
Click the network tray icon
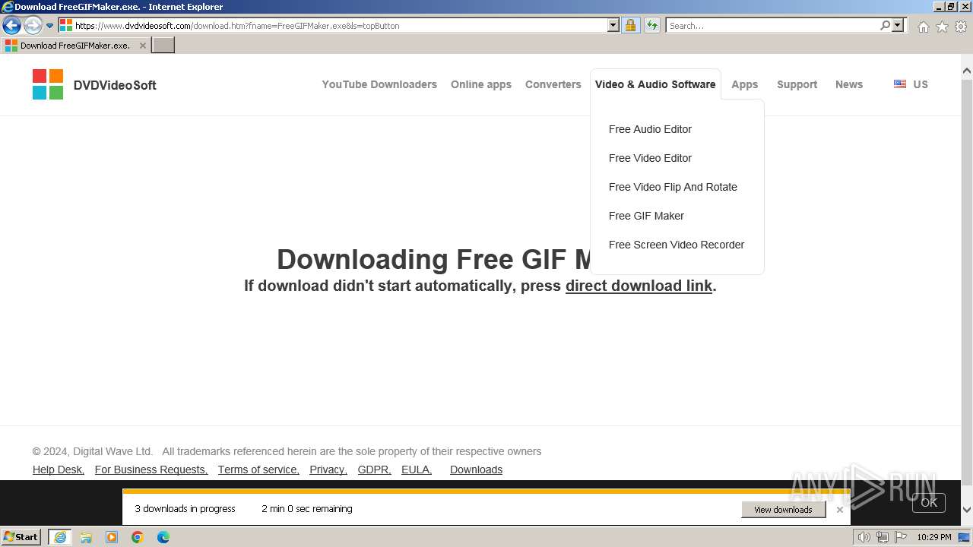pyautogui.click(x=883, y=537)
